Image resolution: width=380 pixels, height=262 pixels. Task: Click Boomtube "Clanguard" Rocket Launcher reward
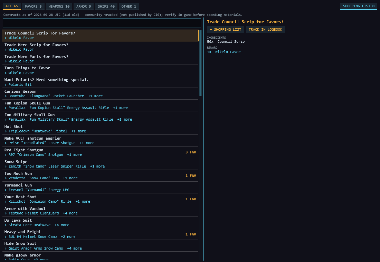46,96
